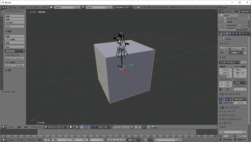
Task: Click the output path folder browse icon
Action: (x=245, y=132)
